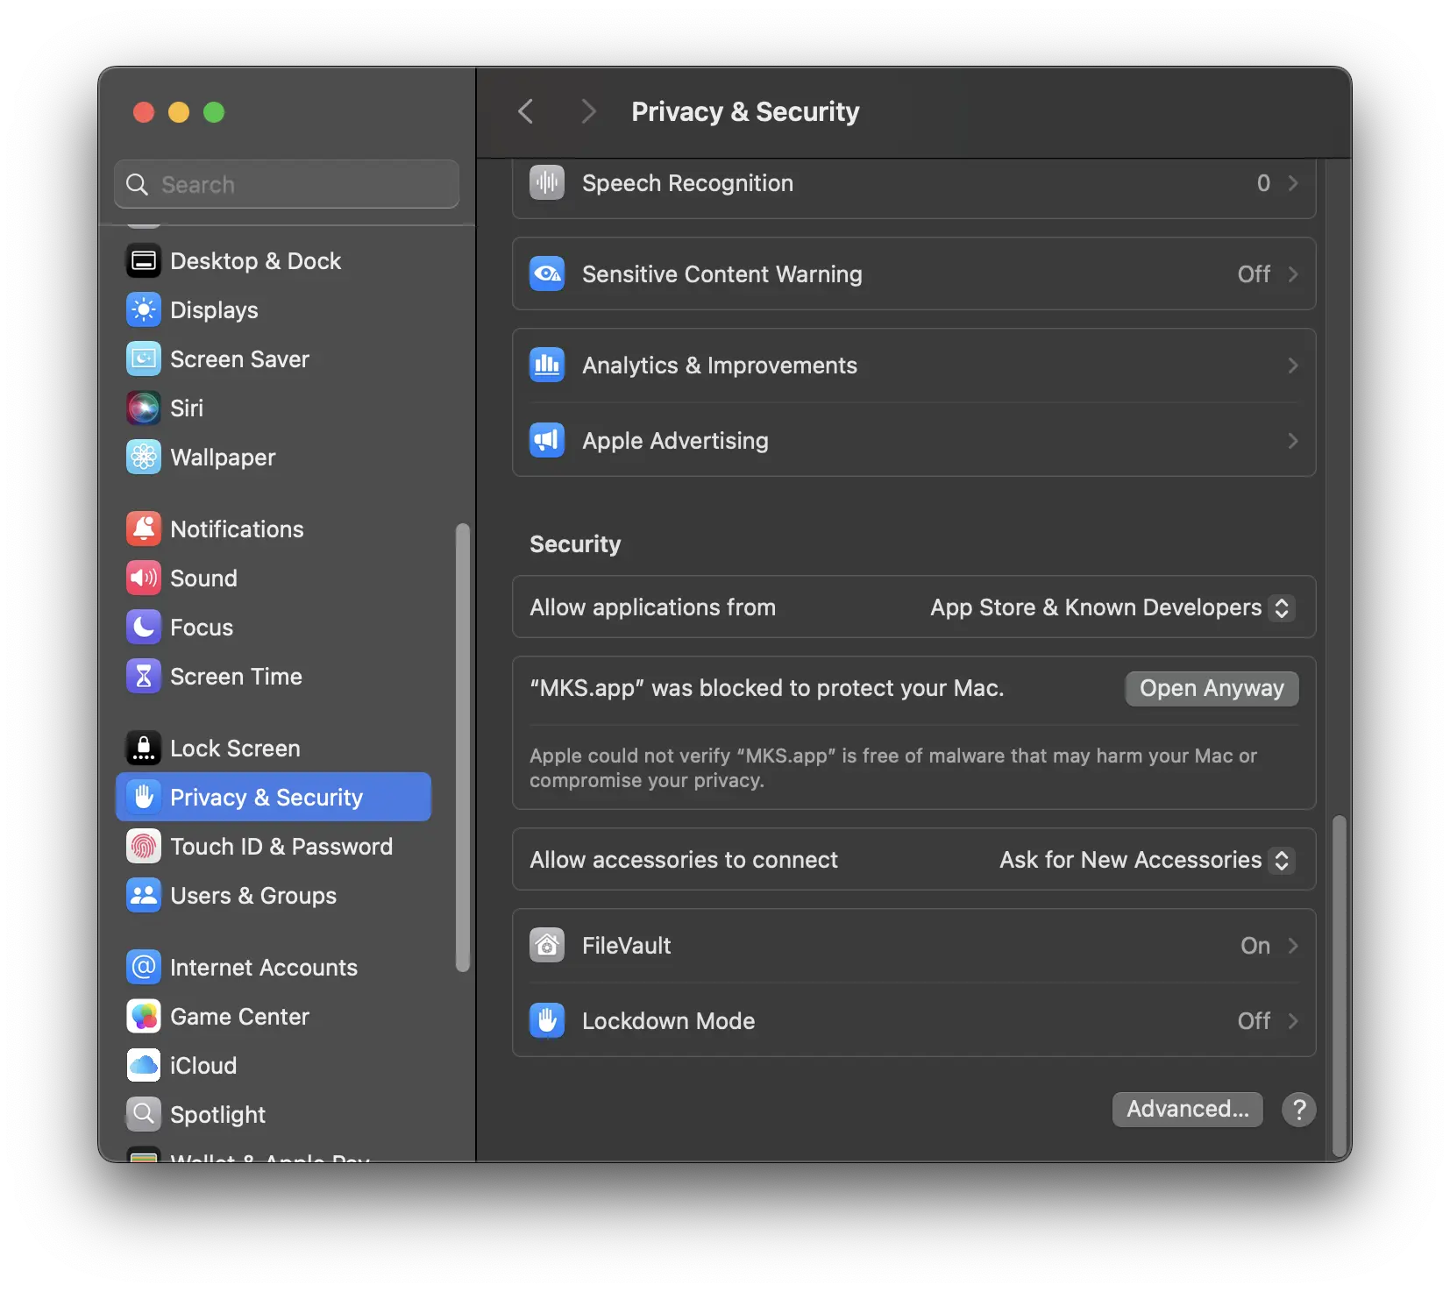Go forward with the right arrow

588,111
